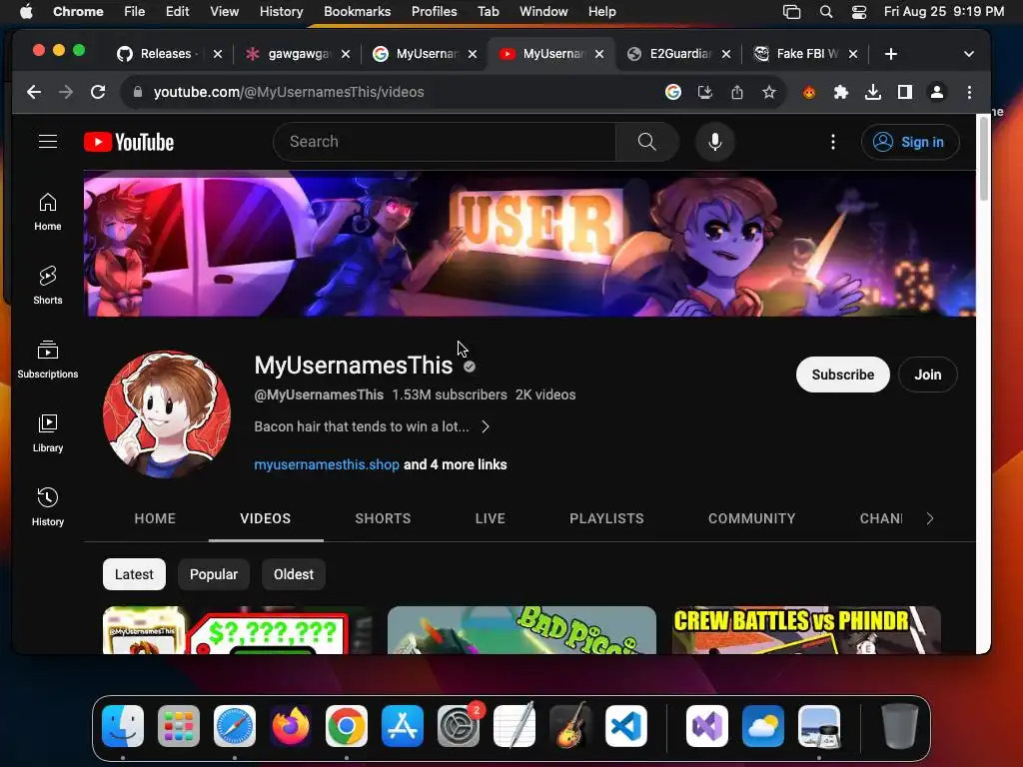
Task: Open Chrome profile icon
Action: pos(937,92)
